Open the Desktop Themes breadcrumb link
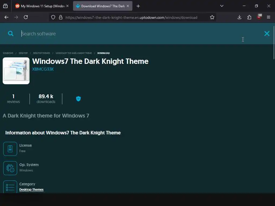The width and height of the screenshot is (275, 206). [x=42, y=53]
